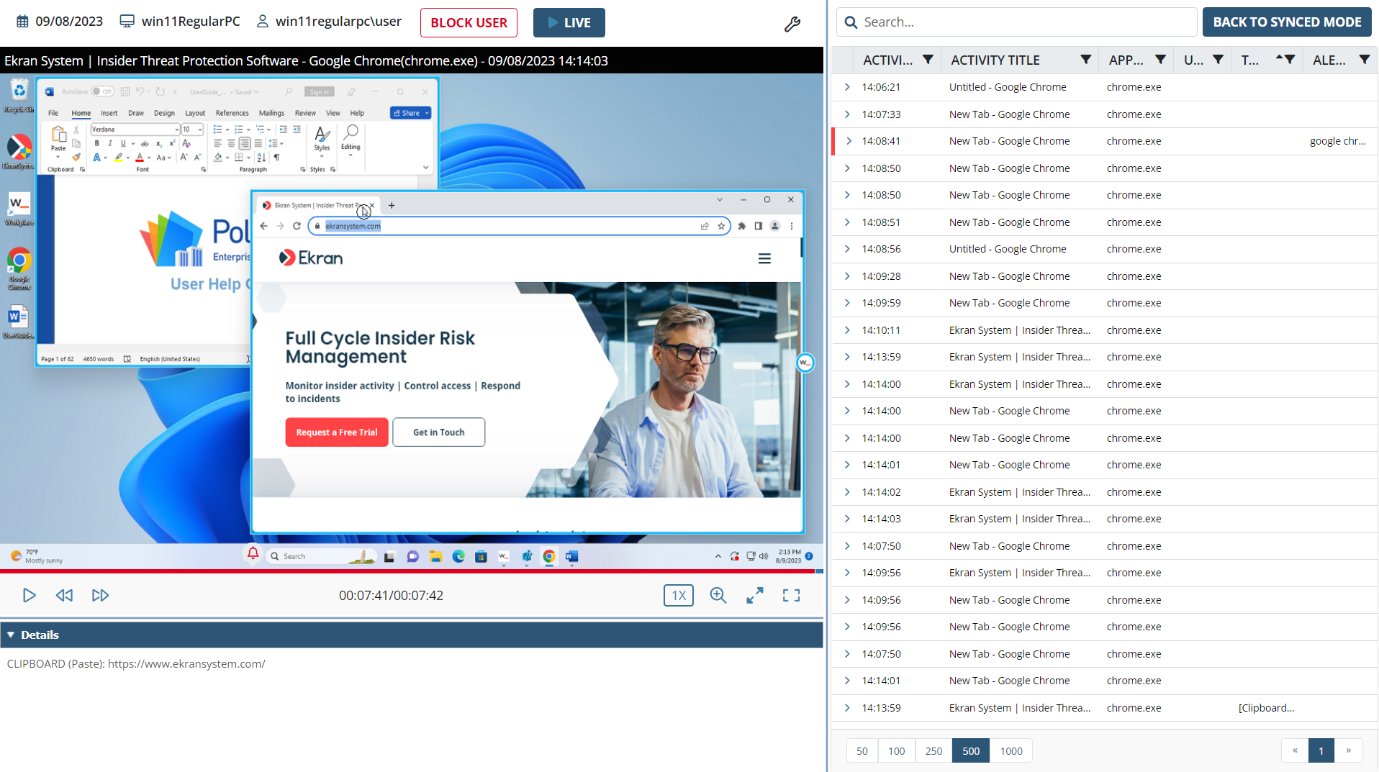Select 1000 records per page
Screen dimensions: 1379x772
[x=1010, y=750]
